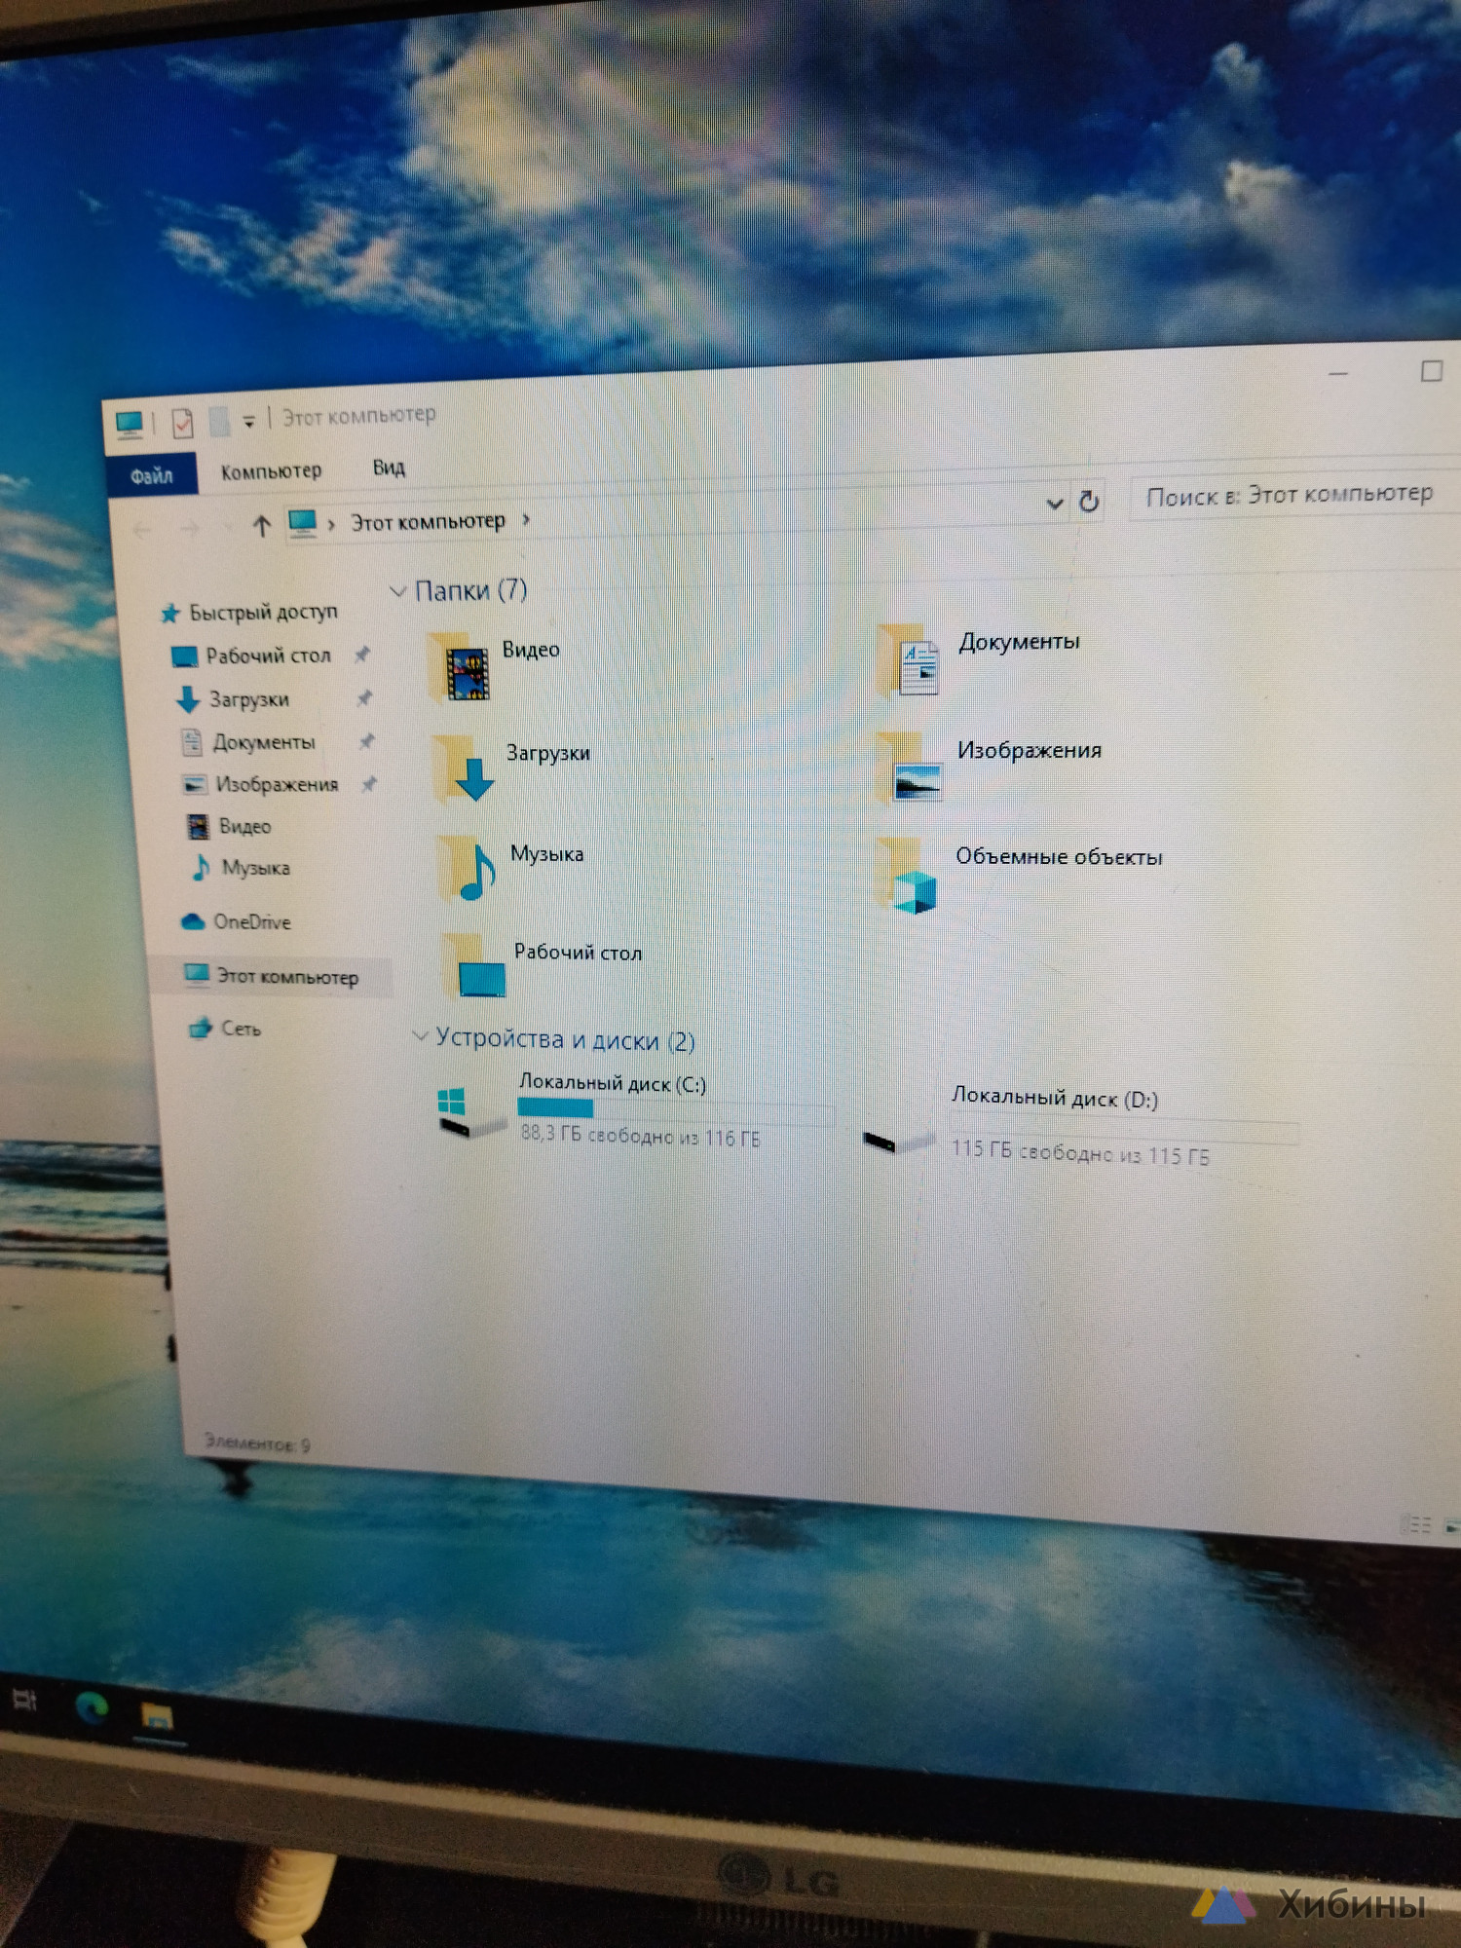
Task: Click the Properties icon in title bar toolbar
Action: pos(182,424)
